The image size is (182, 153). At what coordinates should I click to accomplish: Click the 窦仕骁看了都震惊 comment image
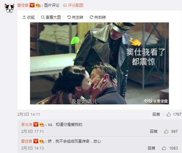point(100,63)
